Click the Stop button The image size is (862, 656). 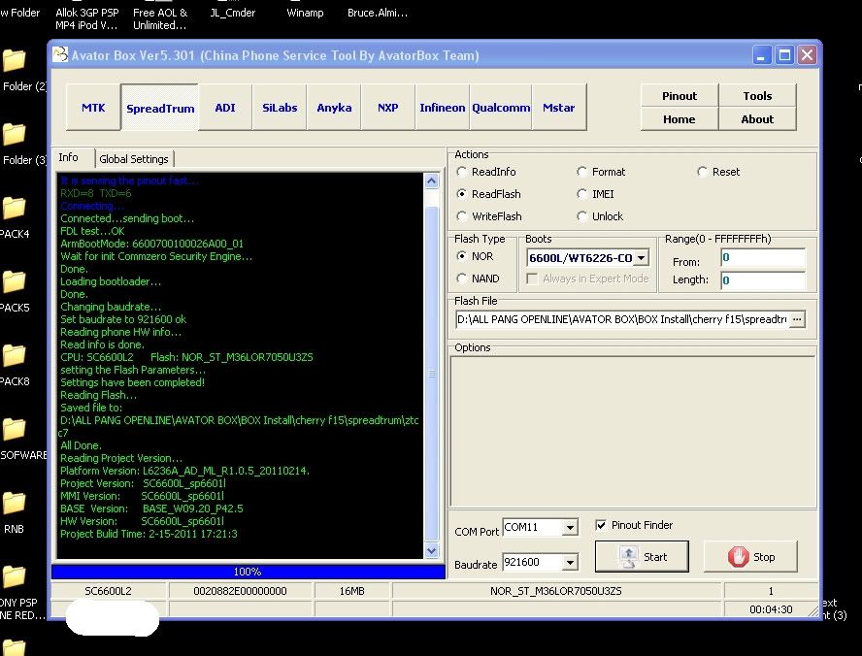tap(750, 557)
